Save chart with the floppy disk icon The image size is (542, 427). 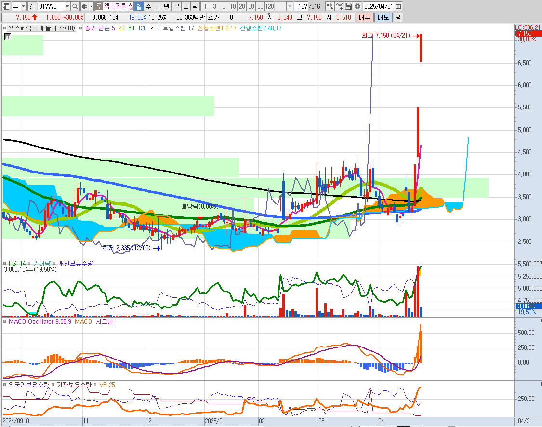(348, 6)
